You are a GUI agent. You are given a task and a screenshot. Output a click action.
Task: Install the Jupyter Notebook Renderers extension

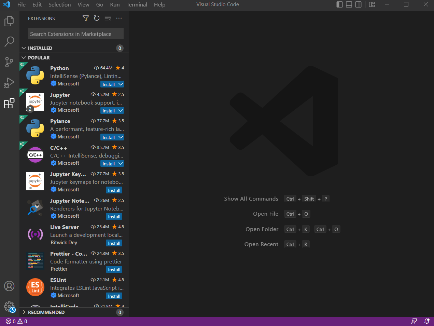click(114, 217)
